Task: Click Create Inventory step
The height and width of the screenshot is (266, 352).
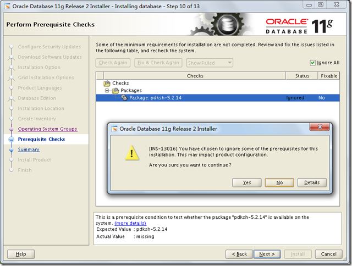Action: coord(37,119)
